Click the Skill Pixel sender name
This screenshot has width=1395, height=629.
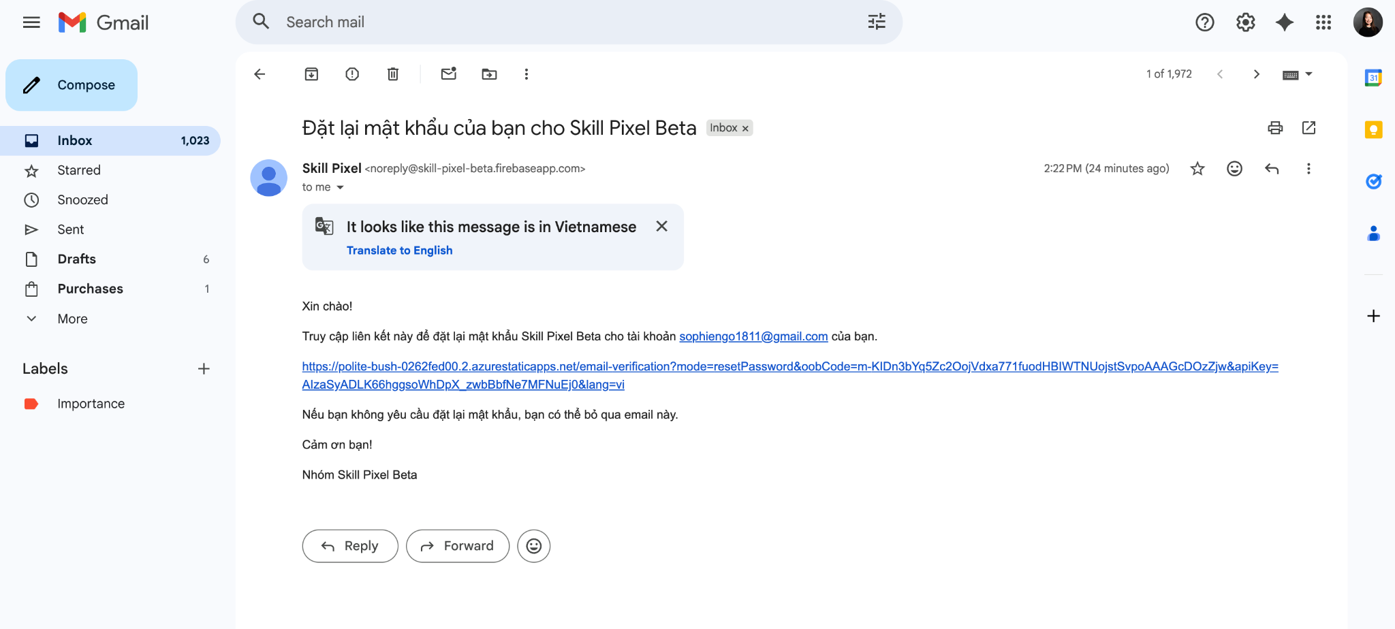pyautogui.click(x=332, y=168)
